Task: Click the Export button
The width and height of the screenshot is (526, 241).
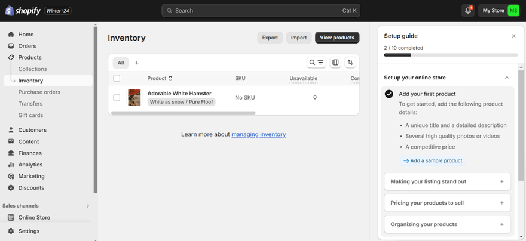Action: 270,38
